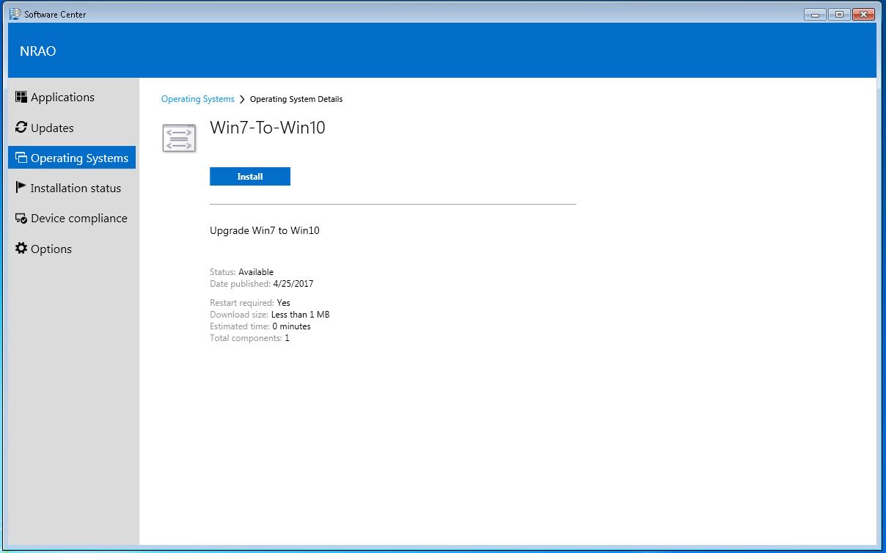Click the Win7-To-Win10 title heading
Screen dimensions: 886x553
click(x=267, y=128)
